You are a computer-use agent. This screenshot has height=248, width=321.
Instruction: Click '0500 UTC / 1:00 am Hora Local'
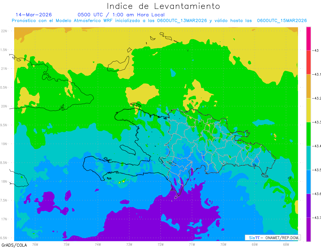(121, 15)
